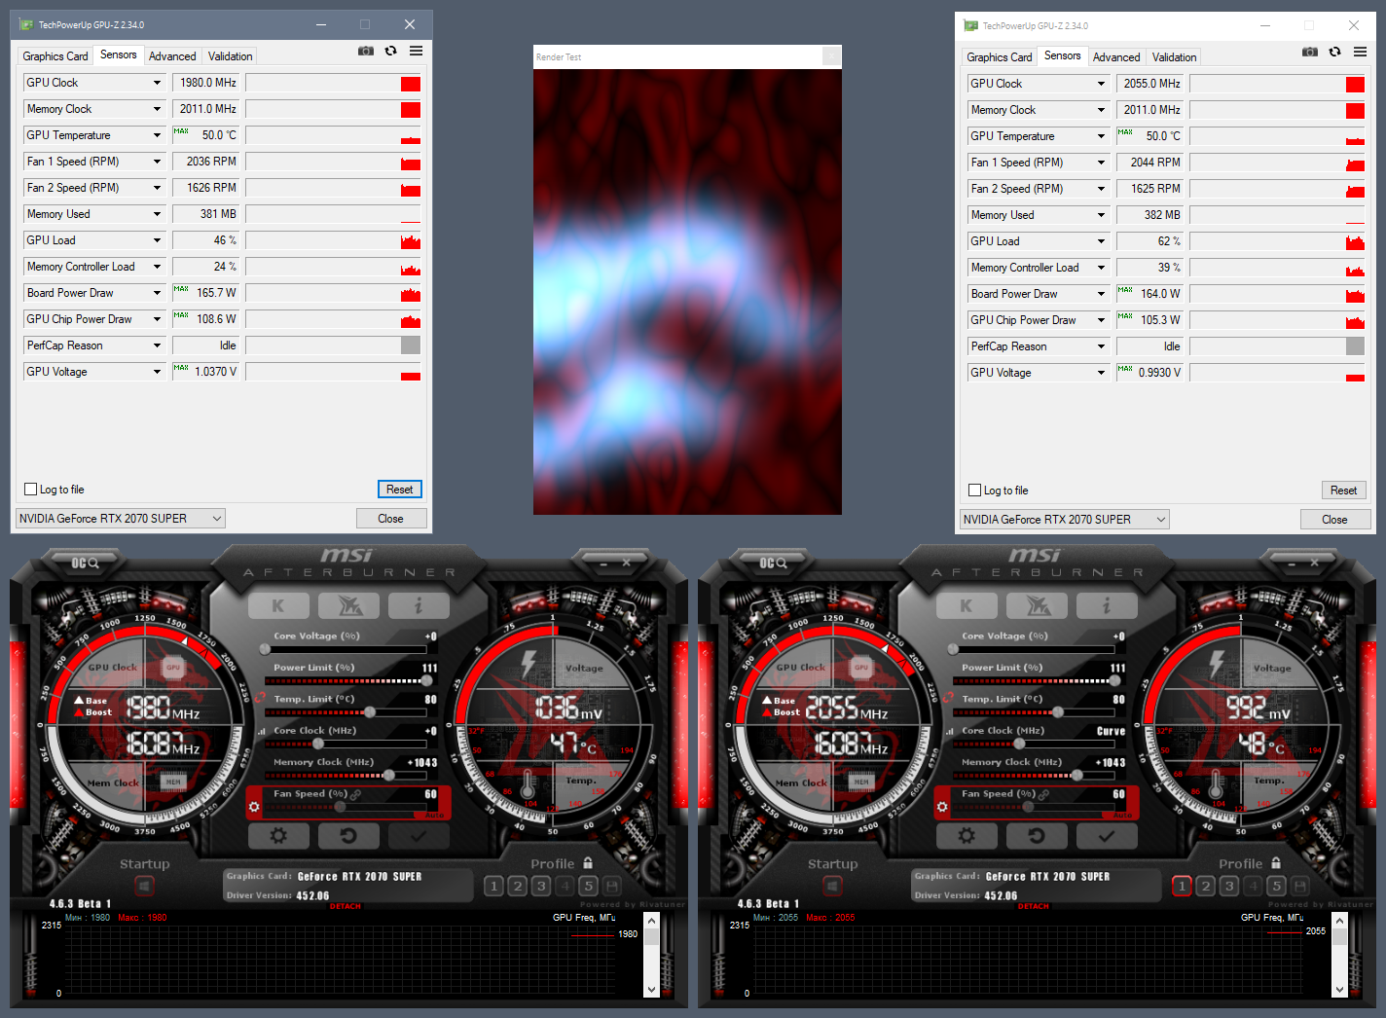Refresh sensors using icon in right GPU-Z window
Image resolution: width=1386 pixels, height=1018 pixels.
click(x=1334, y=52)
